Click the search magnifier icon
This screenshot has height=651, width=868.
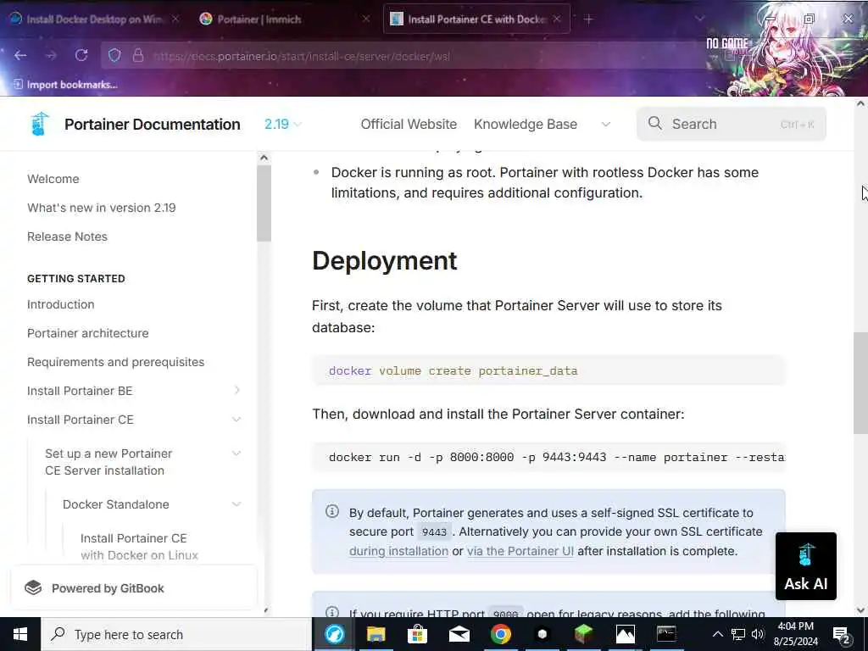coord(655,123)
